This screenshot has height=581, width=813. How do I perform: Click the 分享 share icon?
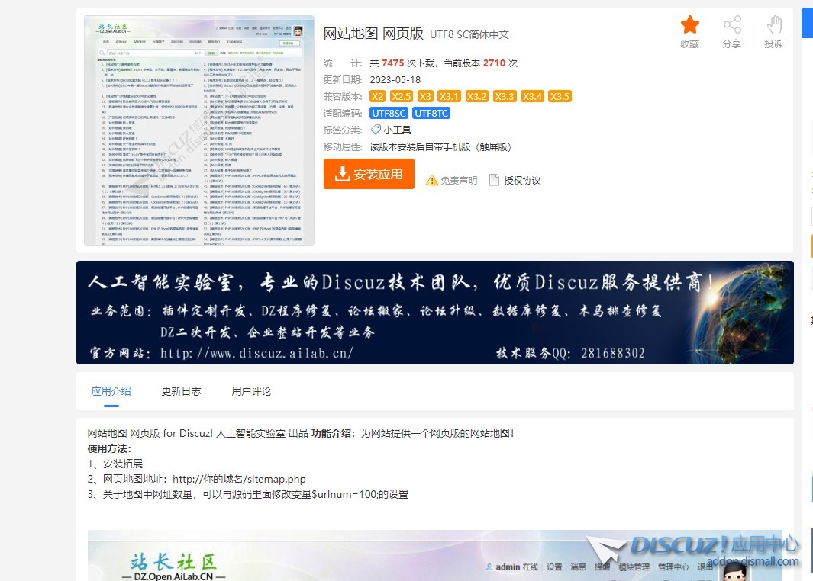point(731,25)
